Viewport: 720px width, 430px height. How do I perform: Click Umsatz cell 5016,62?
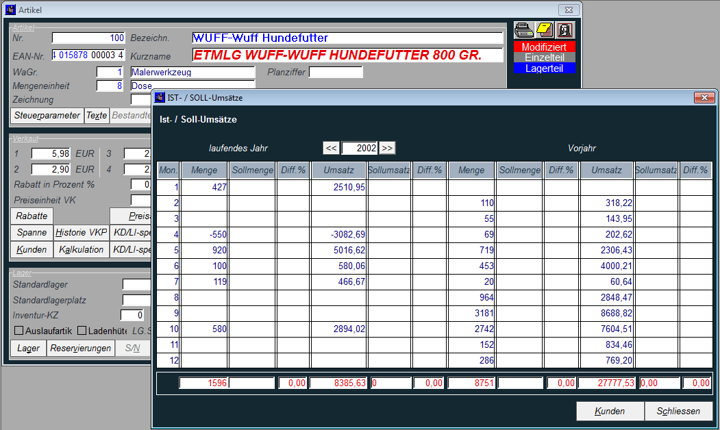click(x=338, y=250)
